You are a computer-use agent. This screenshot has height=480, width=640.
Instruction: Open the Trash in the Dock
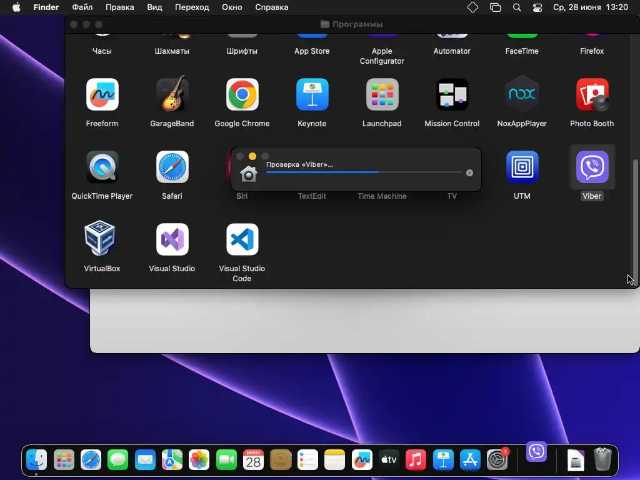pos(602,459)
